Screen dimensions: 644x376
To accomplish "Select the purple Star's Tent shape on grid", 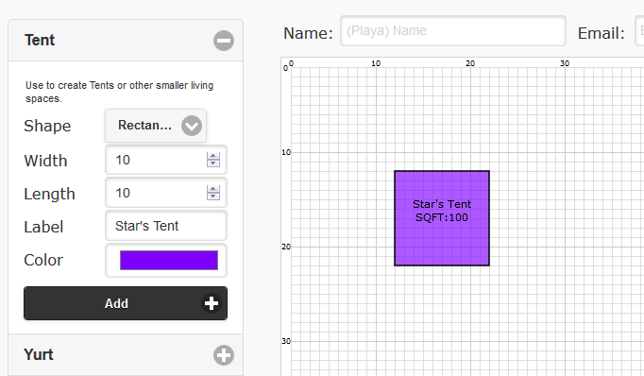I will 442,218.
